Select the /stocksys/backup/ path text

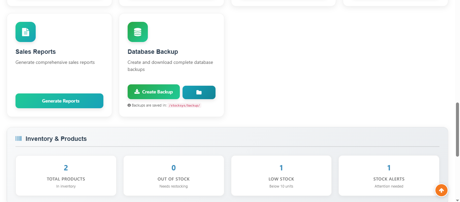click(184, 105)
